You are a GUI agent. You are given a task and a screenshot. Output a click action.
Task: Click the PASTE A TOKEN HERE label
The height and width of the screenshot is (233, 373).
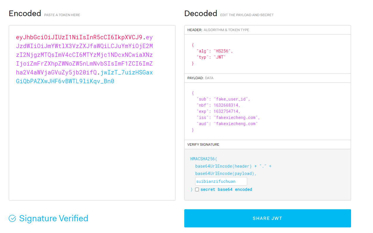pos(62,15)
